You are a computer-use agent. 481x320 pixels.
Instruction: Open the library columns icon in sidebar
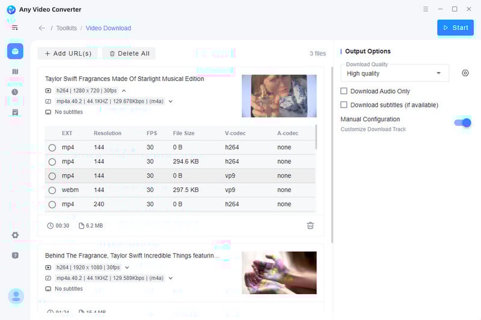pos(15,71)
